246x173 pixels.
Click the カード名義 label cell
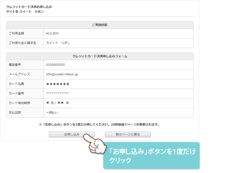[25, 84]
